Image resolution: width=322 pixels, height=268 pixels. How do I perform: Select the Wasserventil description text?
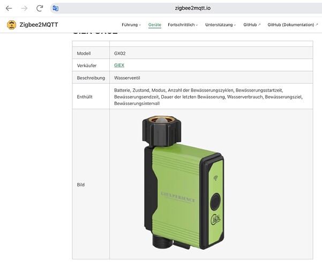pos(127,78)
